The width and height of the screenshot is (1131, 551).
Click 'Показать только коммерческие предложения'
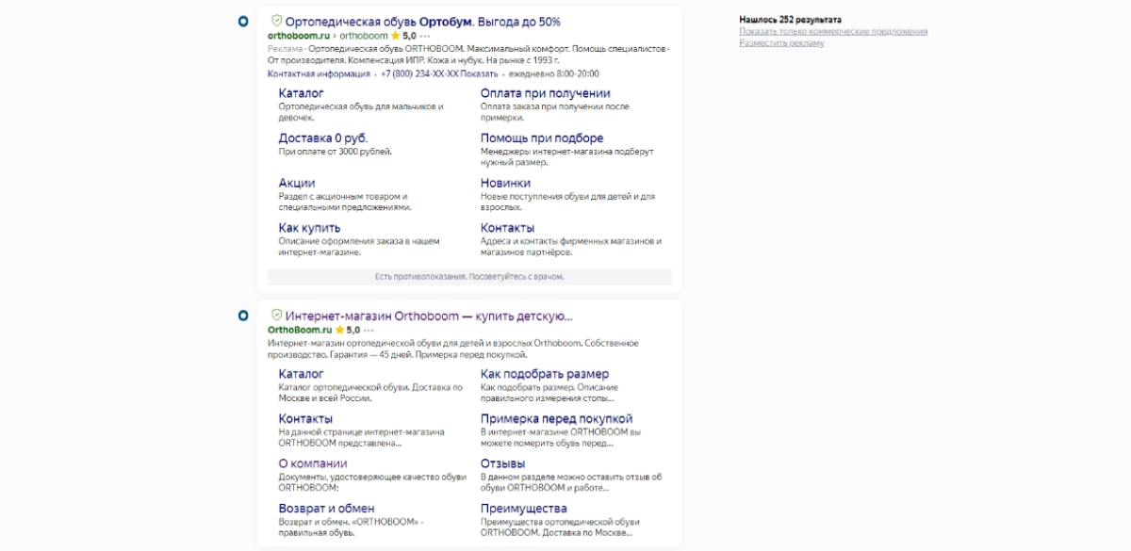833,31
